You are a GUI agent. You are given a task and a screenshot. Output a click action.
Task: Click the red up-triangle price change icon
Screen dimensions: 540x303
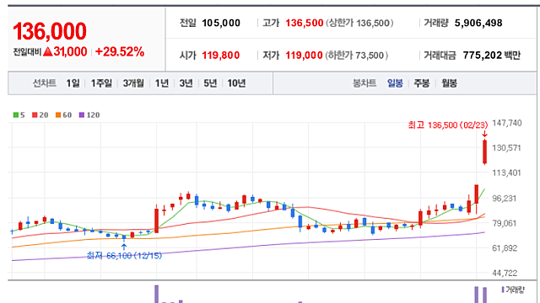[x=48, y=52]
